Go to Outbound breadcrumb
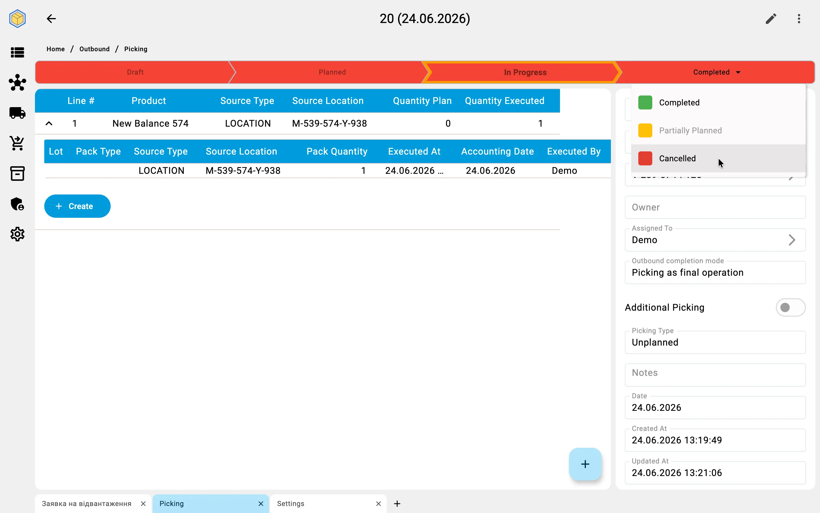Viewport: 820px width, 513px height. pyautogui.click(x=94, y=49)
